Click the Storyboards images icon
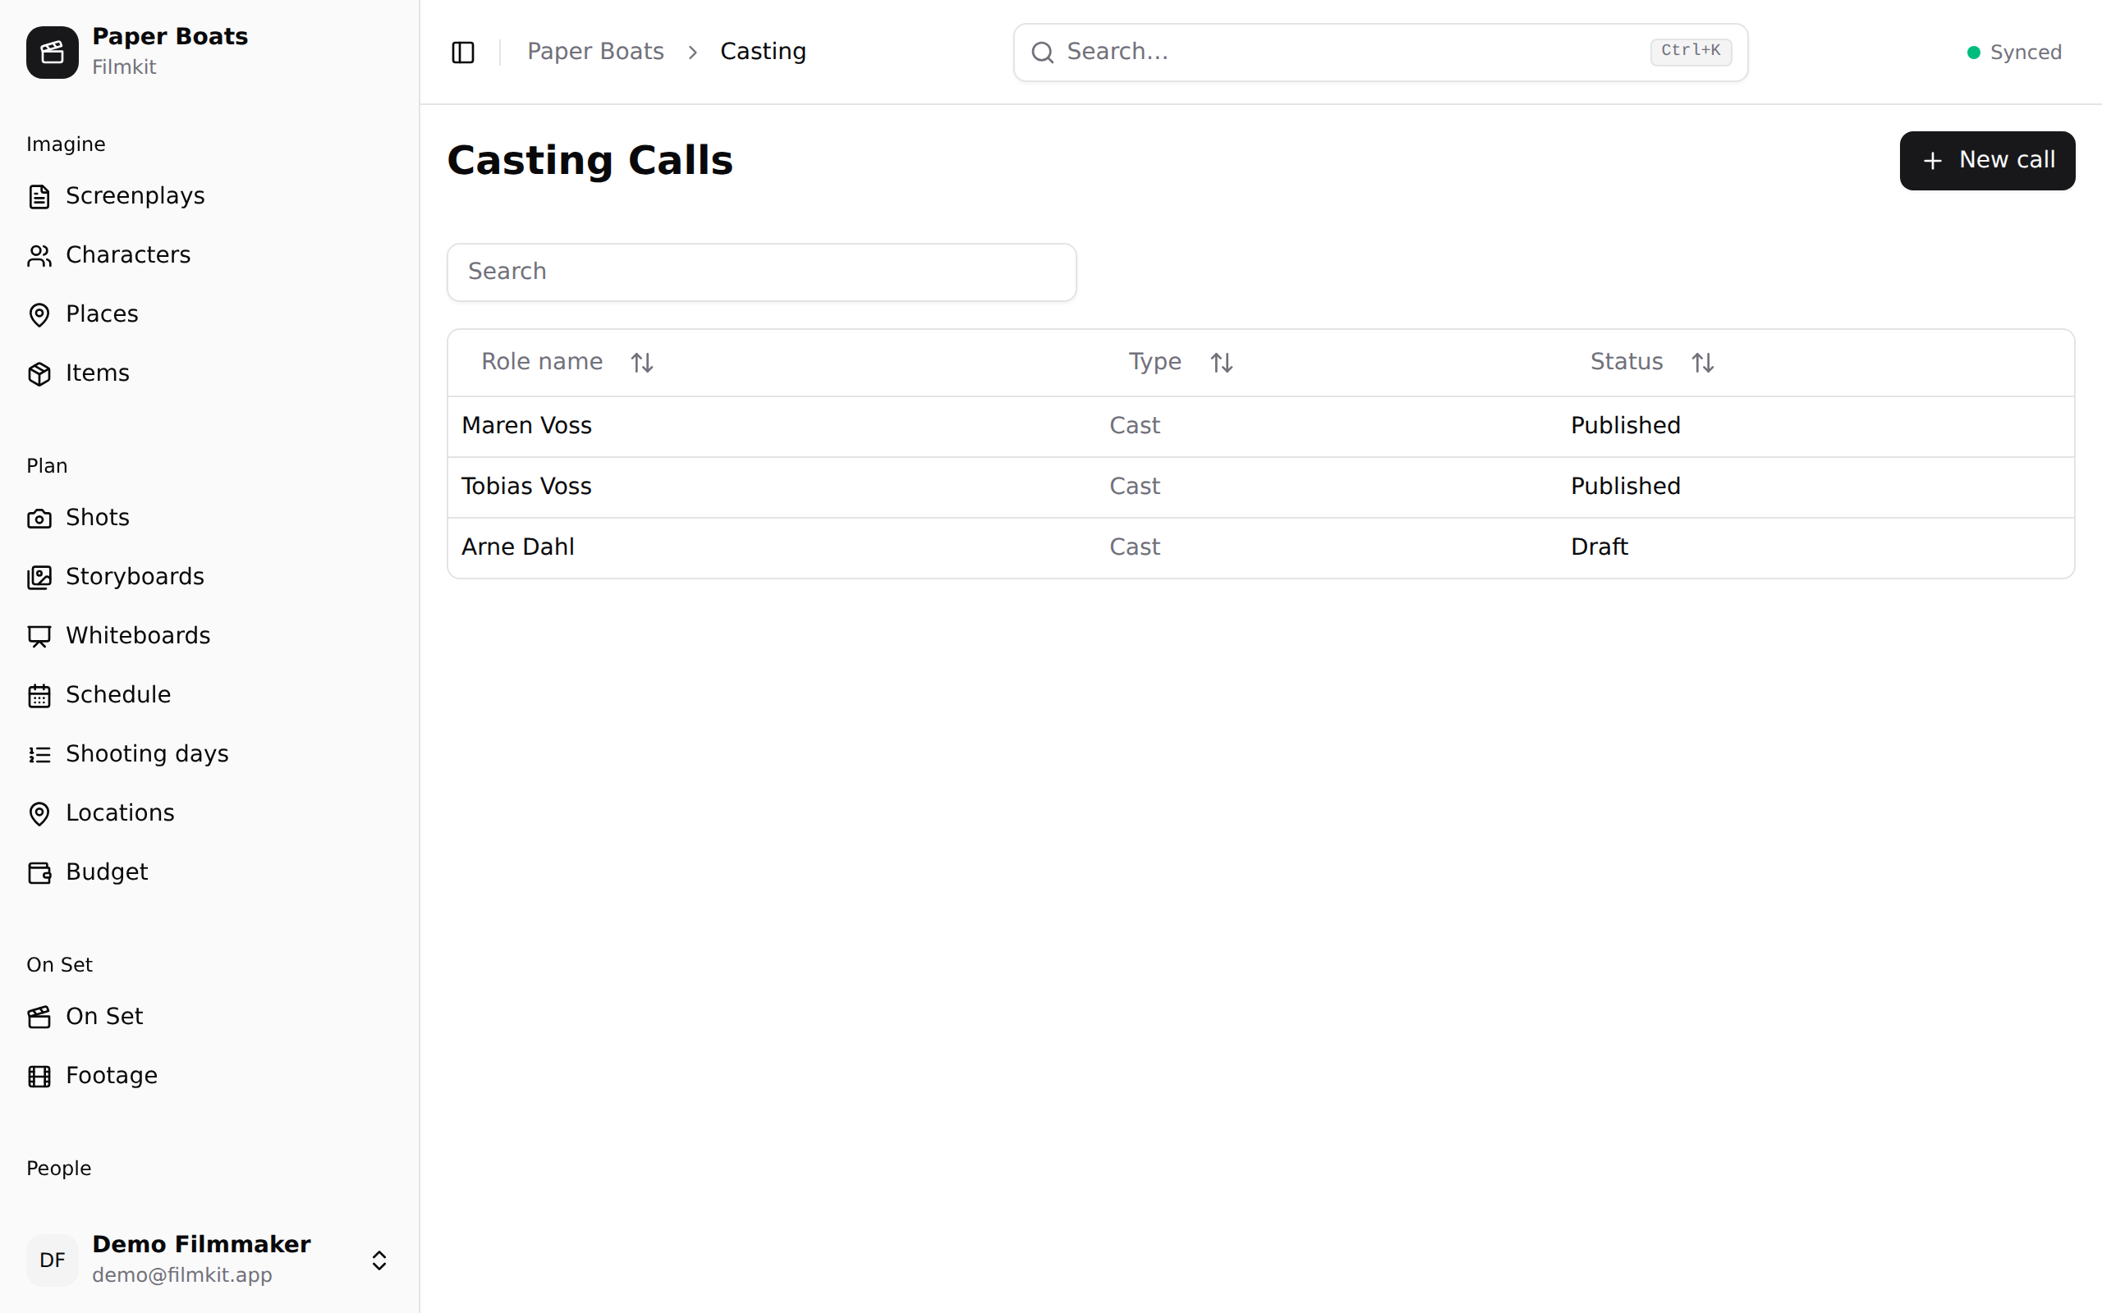2102x1313 pixels. (39, 578)
